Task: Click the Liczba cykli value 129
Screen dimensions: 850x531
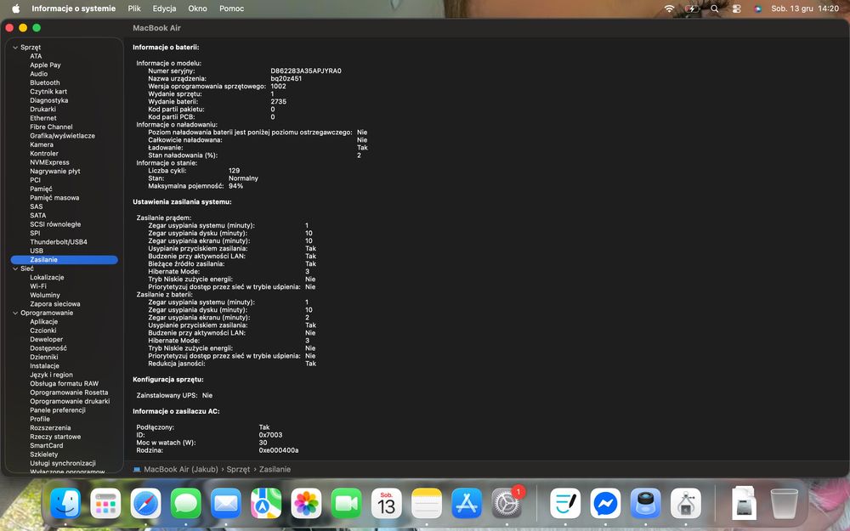Action: [235, 171]
